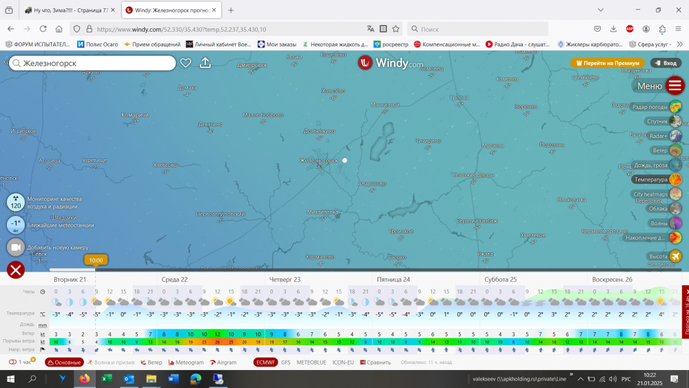Viewport: 689px width, 388px height.
Task: Close forecast panel with red X button
Action: click(16, 269)
